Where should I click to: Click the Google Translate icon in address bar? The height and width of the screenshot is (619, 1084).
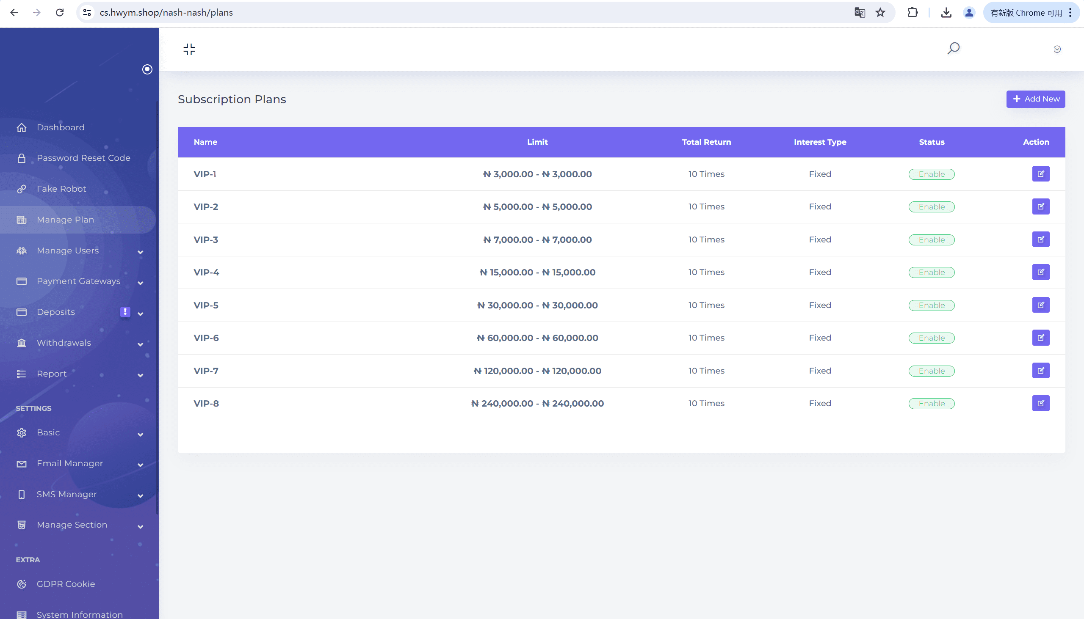860,13
